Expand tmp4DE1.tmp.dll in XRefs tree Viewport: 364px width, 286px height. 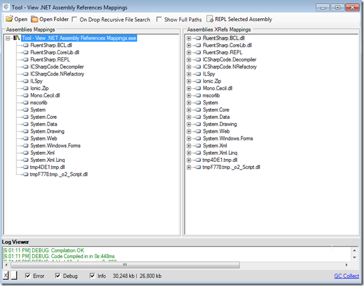[x=188, y=160]
